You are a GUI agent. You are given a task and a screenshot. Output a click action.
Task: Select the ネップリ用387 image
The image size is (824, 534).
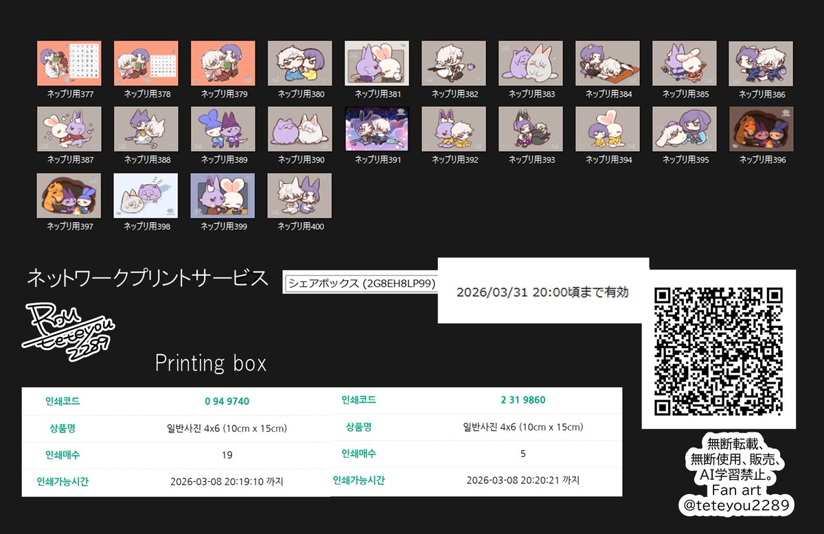[69, 129]
